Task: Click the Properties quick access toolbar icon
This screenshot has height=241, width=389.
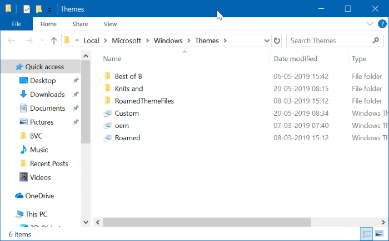Action: coord(27,9)
